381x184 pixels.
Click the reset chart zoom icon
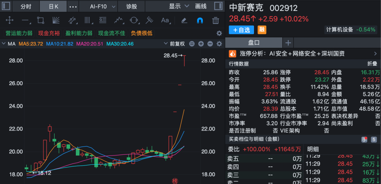point(192,44)
